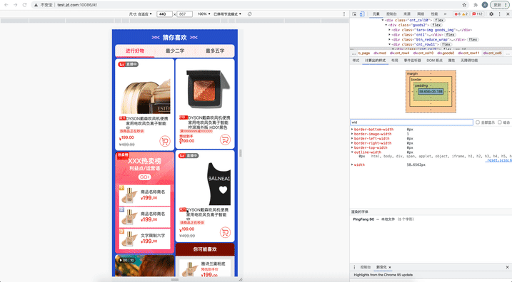512x282 pixels.
Task: Open device toolbar more options kebab
Action: (x=344, y=14)
